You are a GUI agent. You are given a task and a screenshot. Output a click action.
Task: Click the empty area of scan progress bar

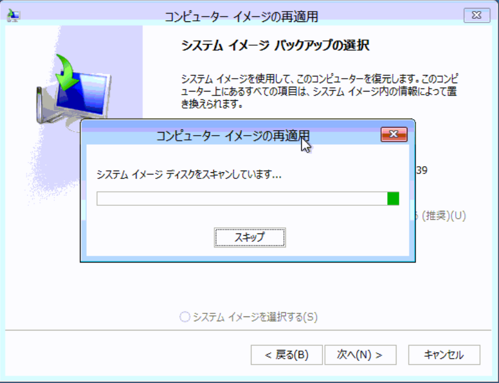pos(242,199)
